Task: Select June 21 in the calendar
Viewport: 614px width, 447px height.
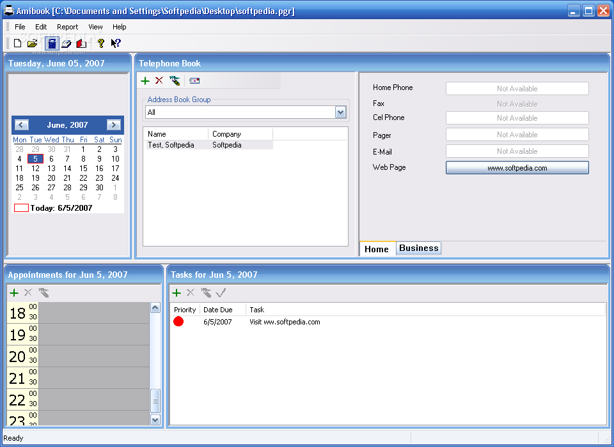Action: click(67, 178)
